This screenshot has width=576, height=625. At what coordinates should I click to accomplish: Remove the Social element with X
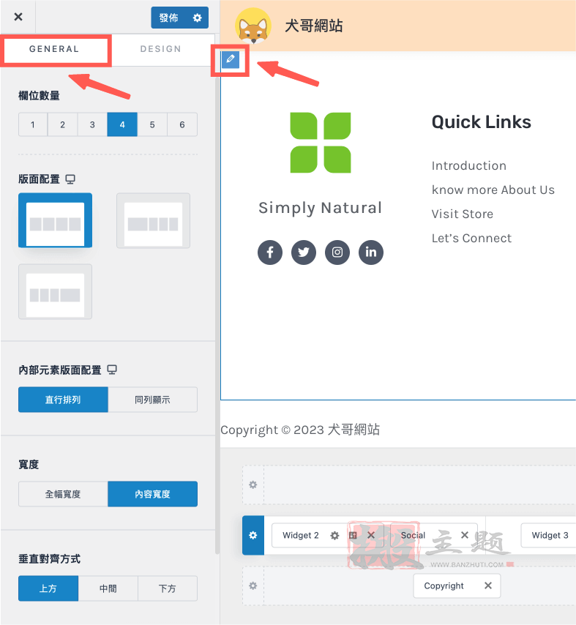point(465,535)
